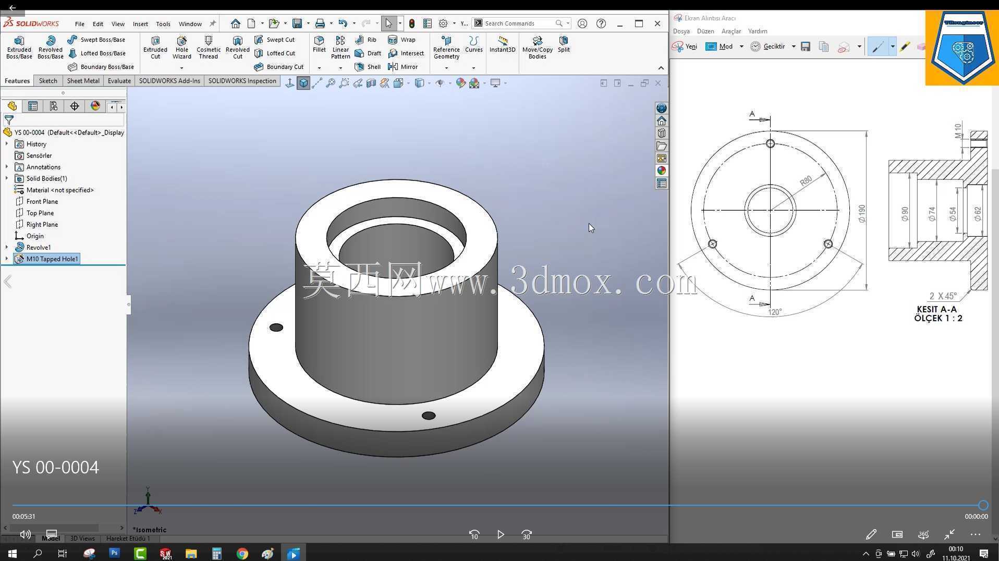Select the Shell feature
Screen dimensions: 999x561
click(x=368, y=67)
